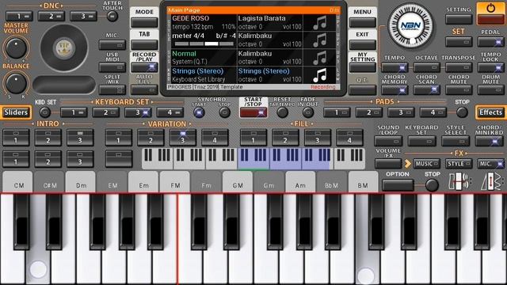
Task: Select DNC button 2
Action: 51,16
